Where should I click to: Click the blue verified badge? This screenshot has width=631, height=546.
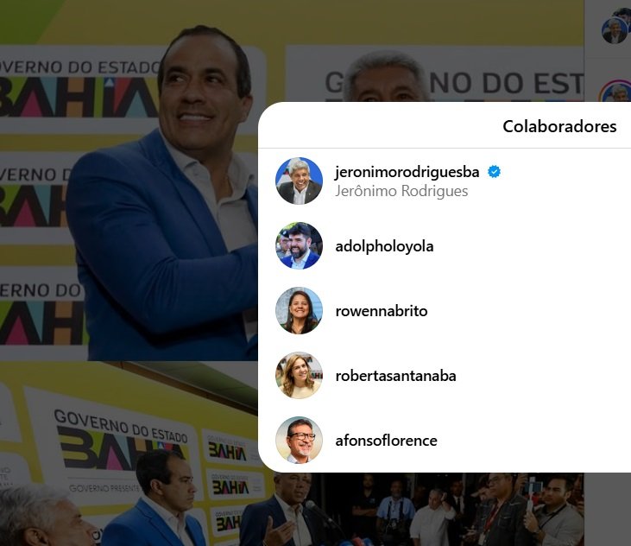point(494,172)
